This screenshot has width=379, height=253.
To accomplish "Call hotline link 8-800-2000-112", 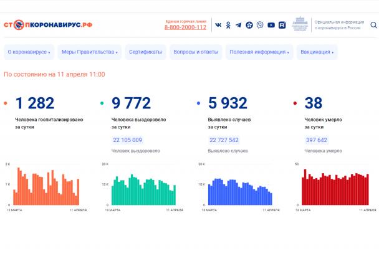I will click(185, 28).
